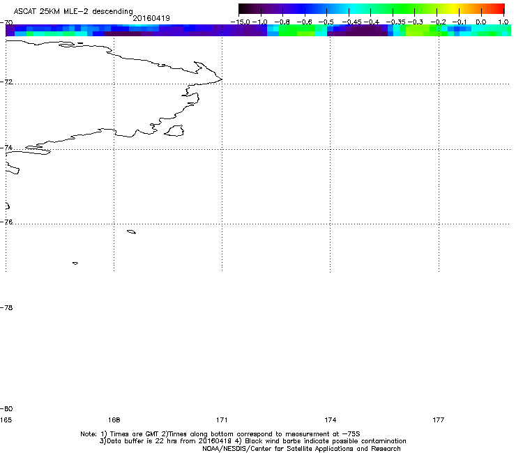This screenshot has width=516, height=453.
Task: Click the 177 longitude label
Action: [x=439, y=420]
